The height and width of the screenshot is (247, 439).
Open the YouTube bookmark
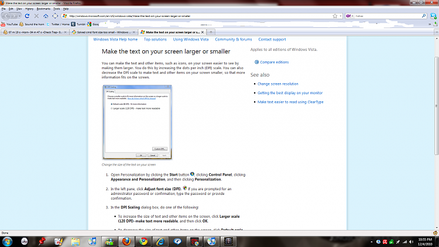[x=9, y=24]
